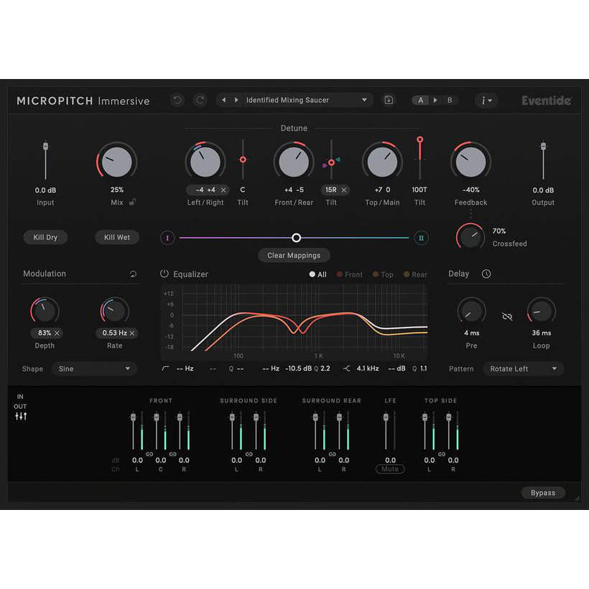Toggle the Kill Wet button
This screenshot has height=589, width=589.
[x=117, y=238]
